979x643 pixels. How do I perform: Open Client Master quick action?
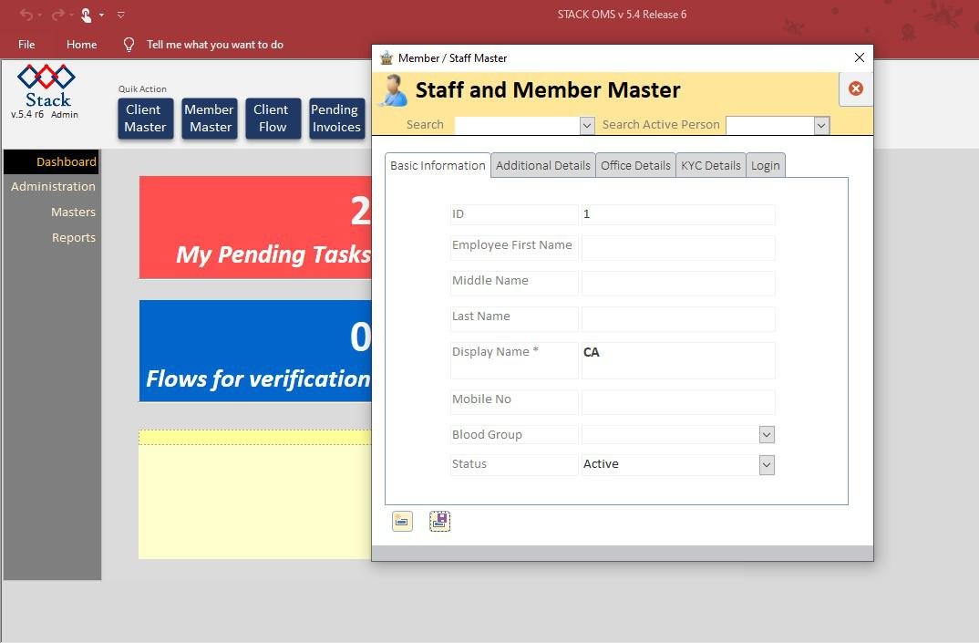(146, 118)
